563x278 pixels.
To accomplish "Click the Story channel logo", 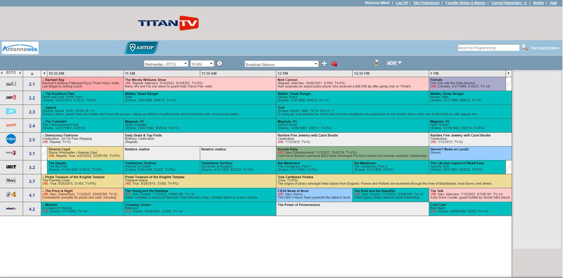I will (x=11, y=180).
